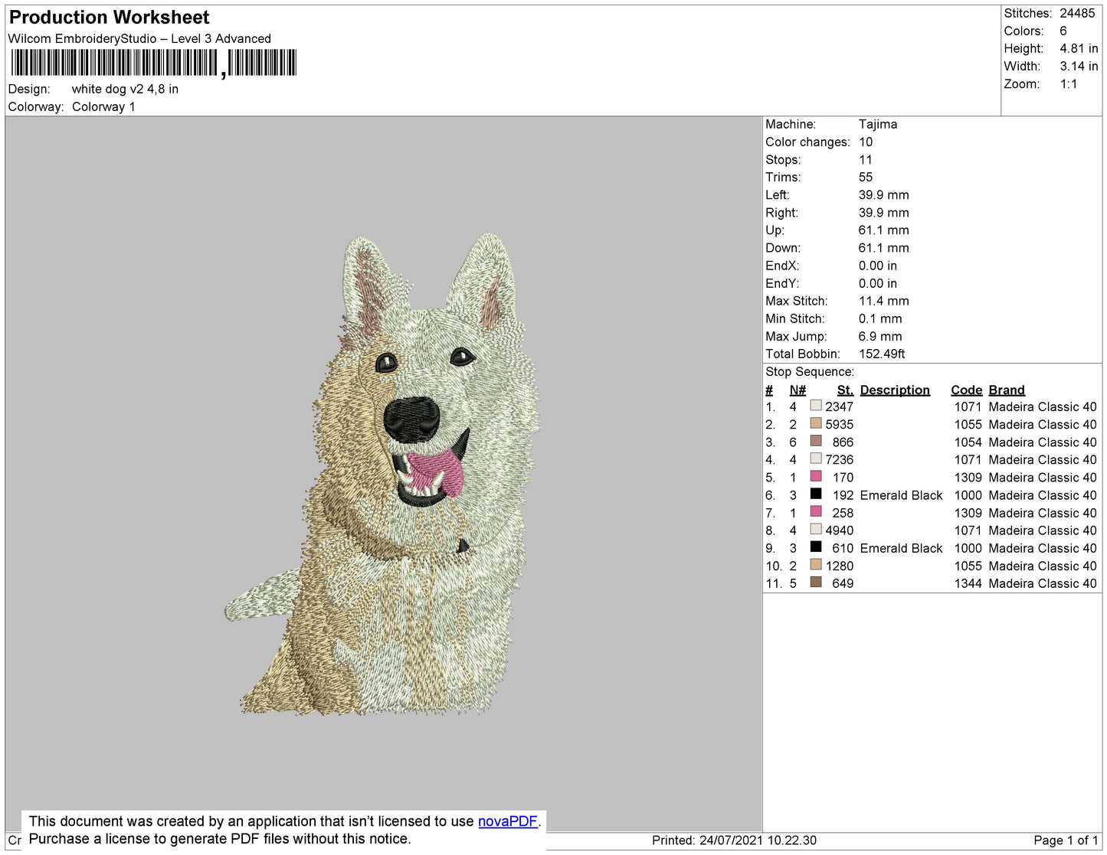Select the cream swatch for stop 4
1107x855 pixels.
click(x=816, y=459)
